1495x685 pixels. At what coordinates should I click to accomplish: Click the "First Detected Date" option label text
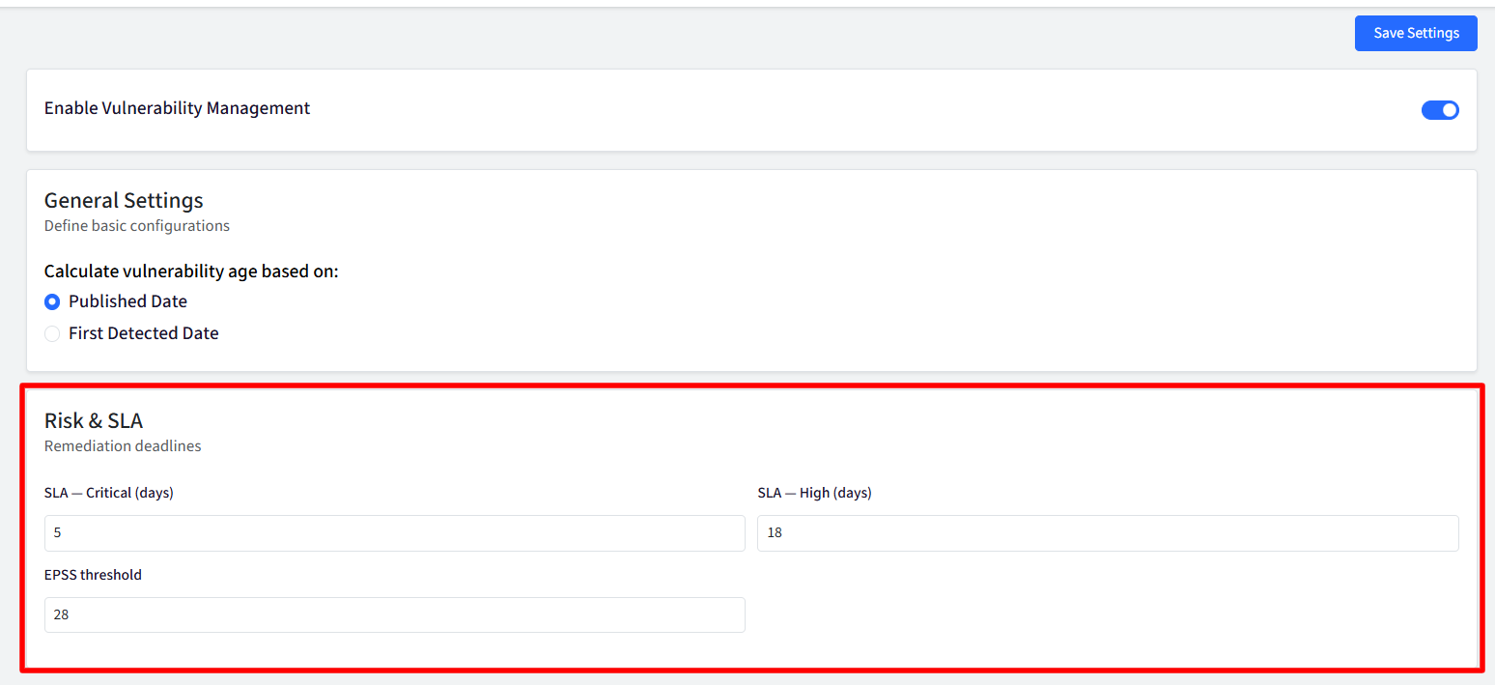[144, 333]
